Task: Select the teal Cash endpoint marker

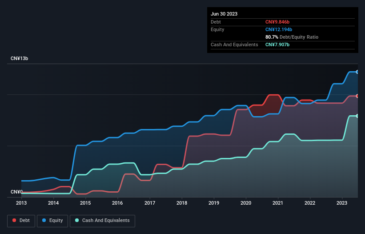Action: [357, 116]
